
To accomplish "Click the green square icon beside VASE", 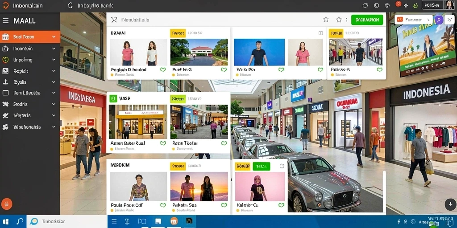I will [113, 98].
